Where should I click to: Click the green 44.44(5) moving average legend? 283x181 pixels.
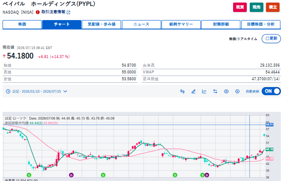(36, 123)
